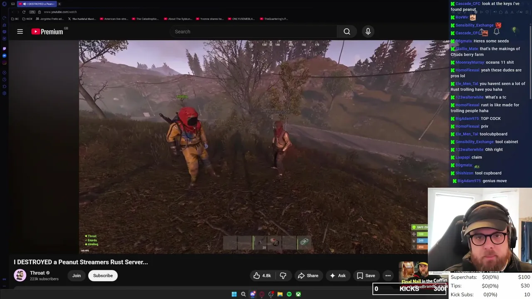Toggle the browser VPN badge
This screenshot has width=532, height=299.
[x=32, y=12]
